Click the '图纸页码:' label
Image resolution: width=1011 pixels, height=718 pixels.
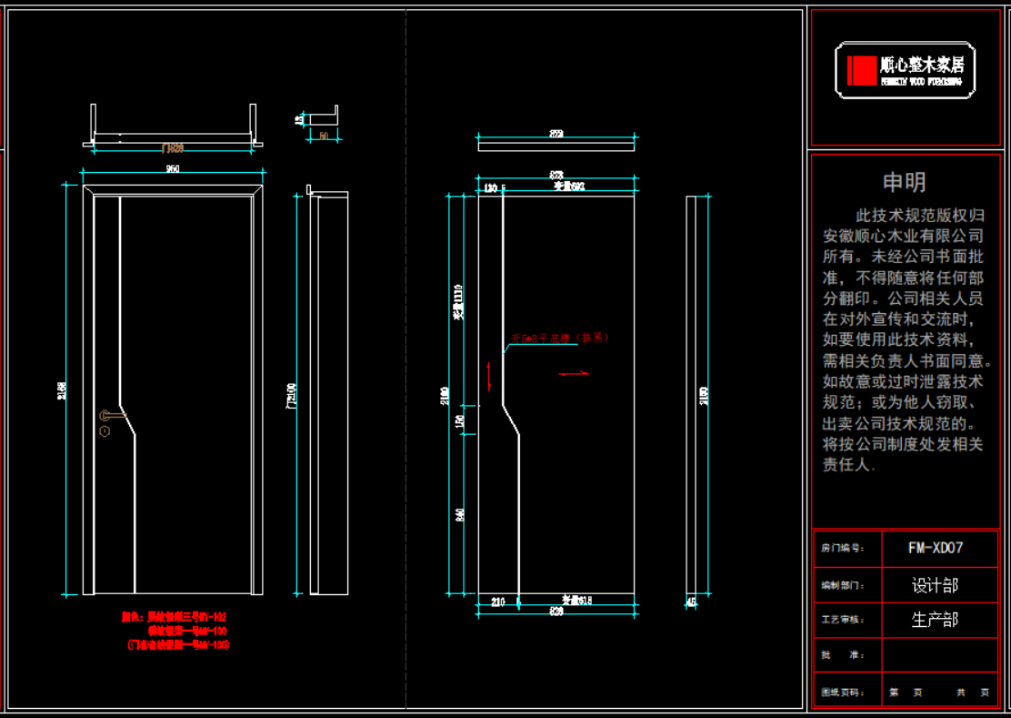(843, 693)
